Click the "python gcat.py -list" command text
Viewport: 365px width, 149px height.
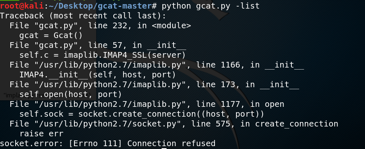pyautogui.click(x=211, y=6)
